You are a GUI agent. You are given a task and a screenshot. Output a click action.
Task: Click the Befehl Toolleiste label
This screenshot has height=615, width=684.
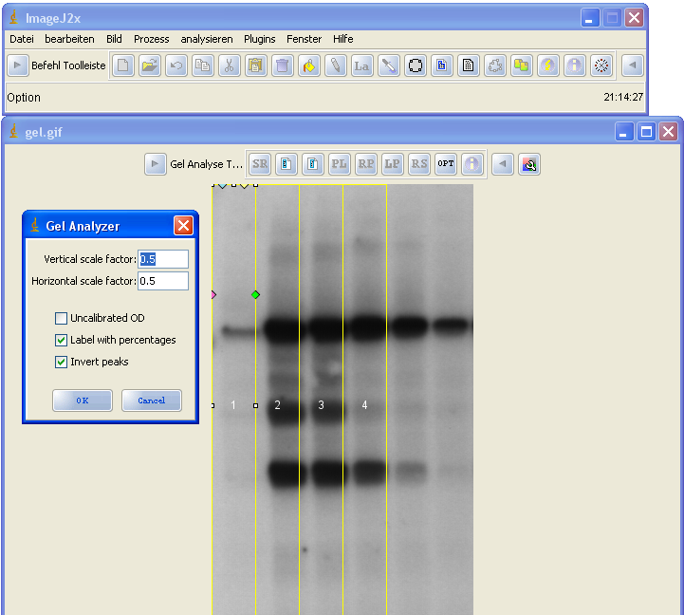click(68, 65)
